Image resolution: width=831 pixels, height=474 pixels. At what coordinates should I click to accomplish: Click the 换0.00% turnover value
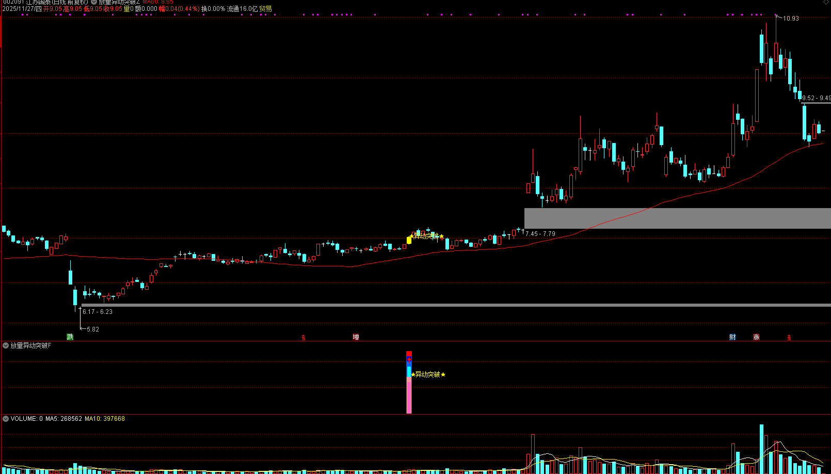pos(213,9)
